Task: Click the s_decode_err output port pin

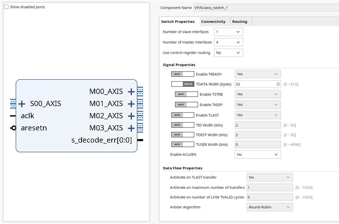Action: pyautogui.click(x=140, y=140)
